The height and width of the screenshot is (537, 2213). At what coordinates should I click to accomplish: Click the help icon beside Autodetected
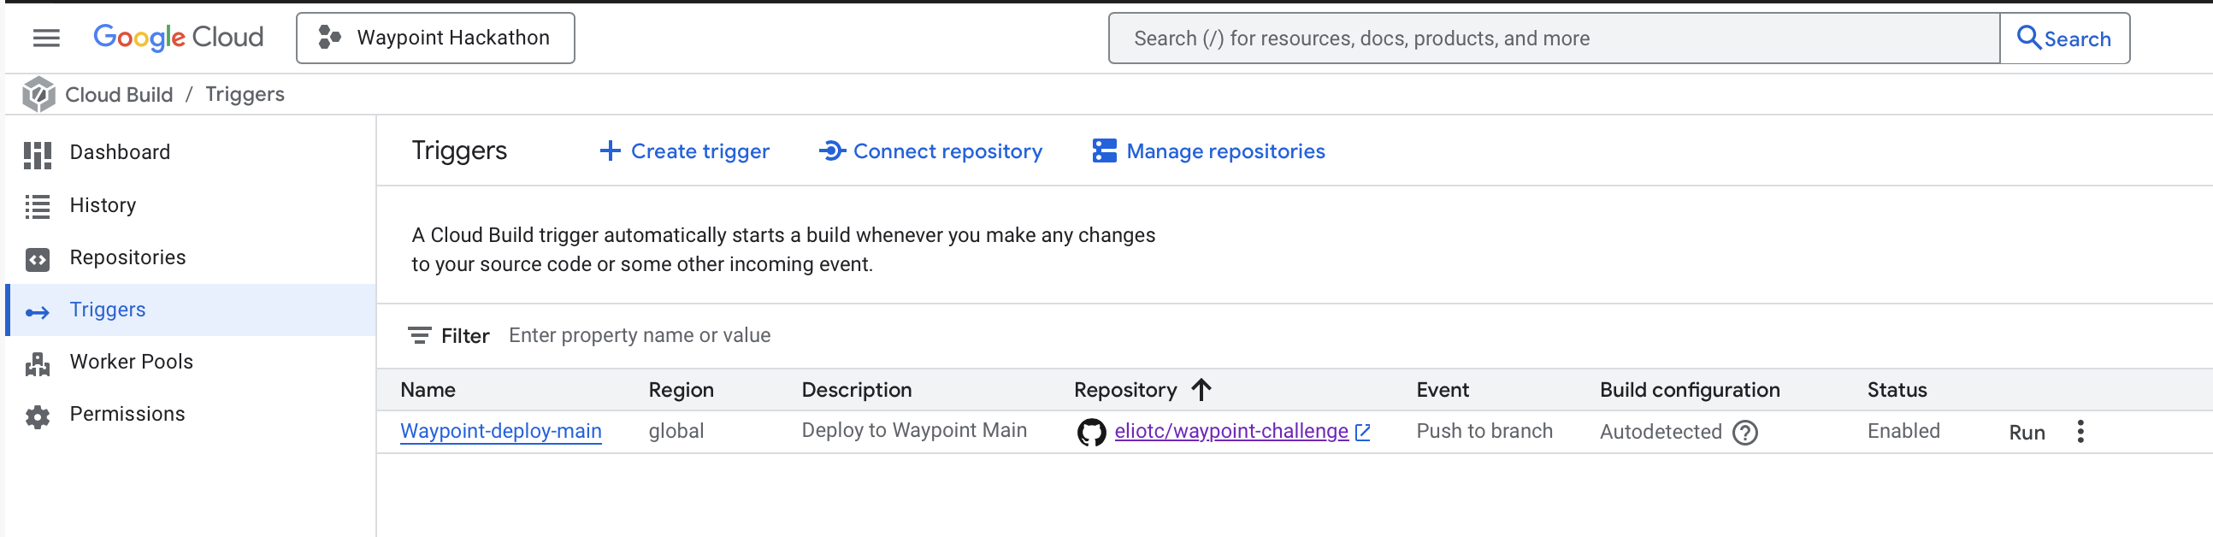(x=1744, y=432)
